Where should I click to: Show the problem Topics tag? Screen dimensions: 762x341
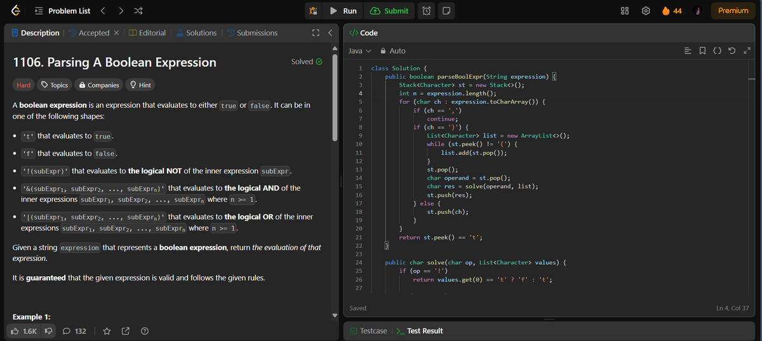coord(54,85)
